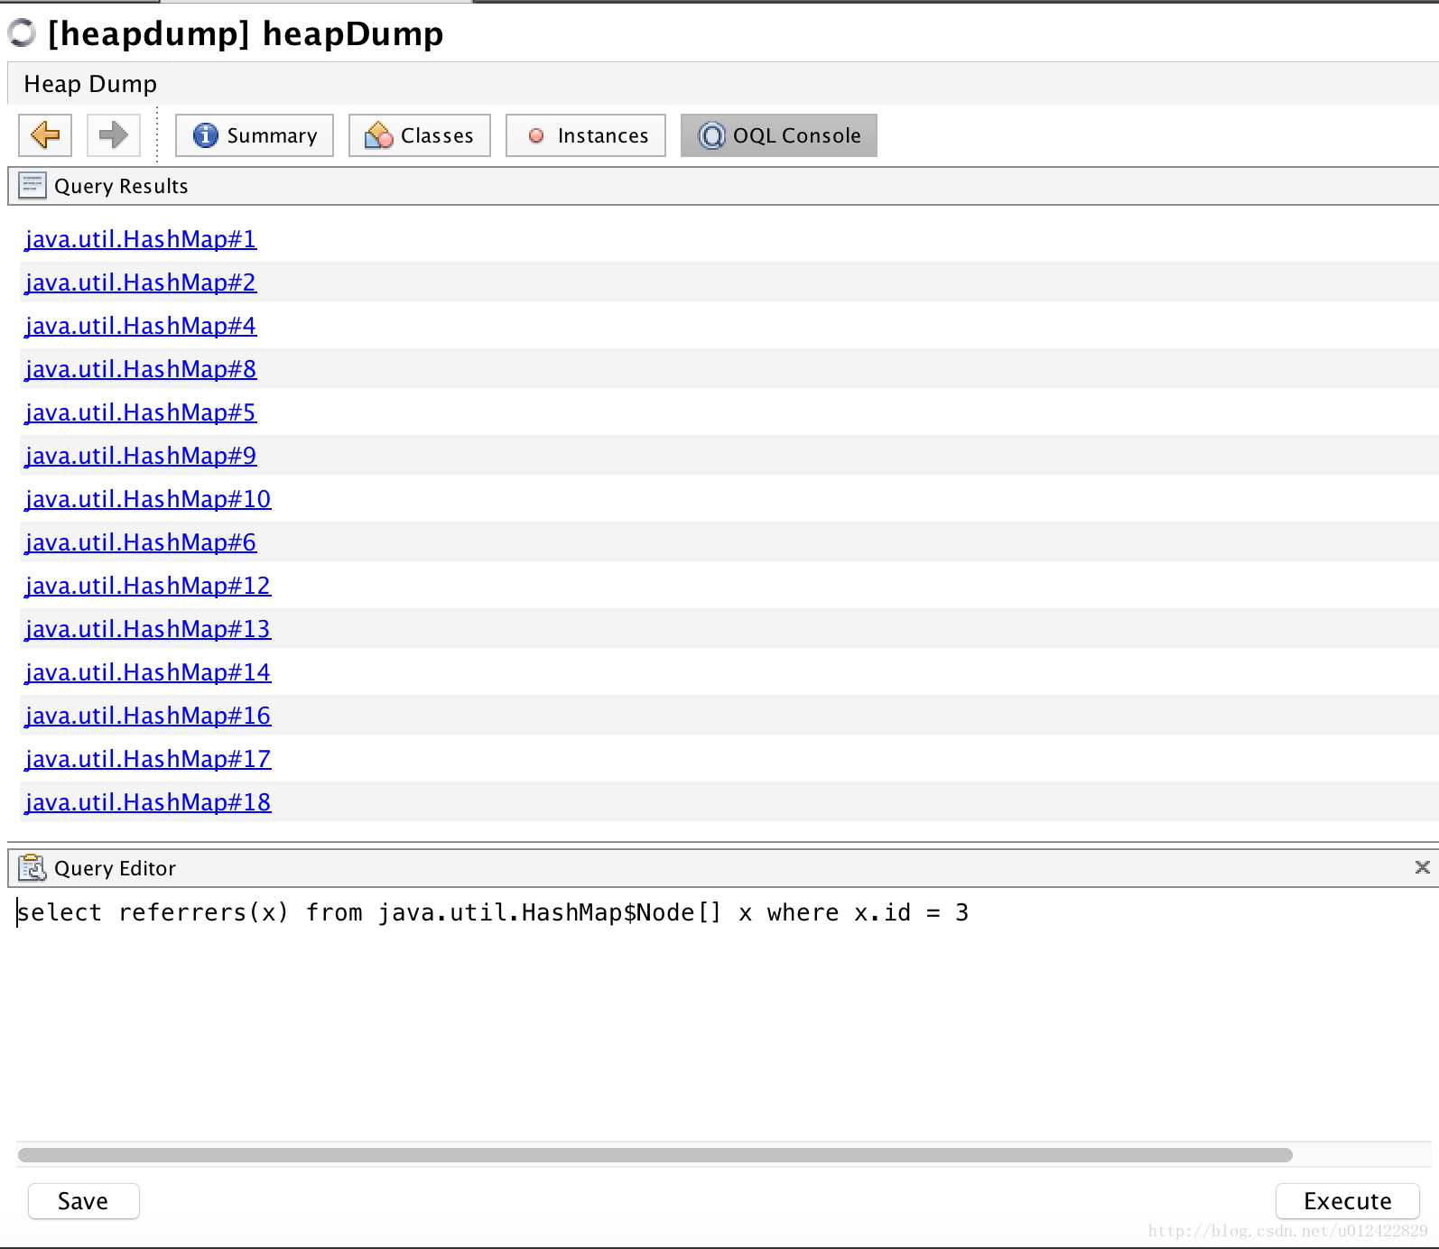Click the heapDump window title icon
Viewport: 1439px width, 1249px height.
point(22,33)
